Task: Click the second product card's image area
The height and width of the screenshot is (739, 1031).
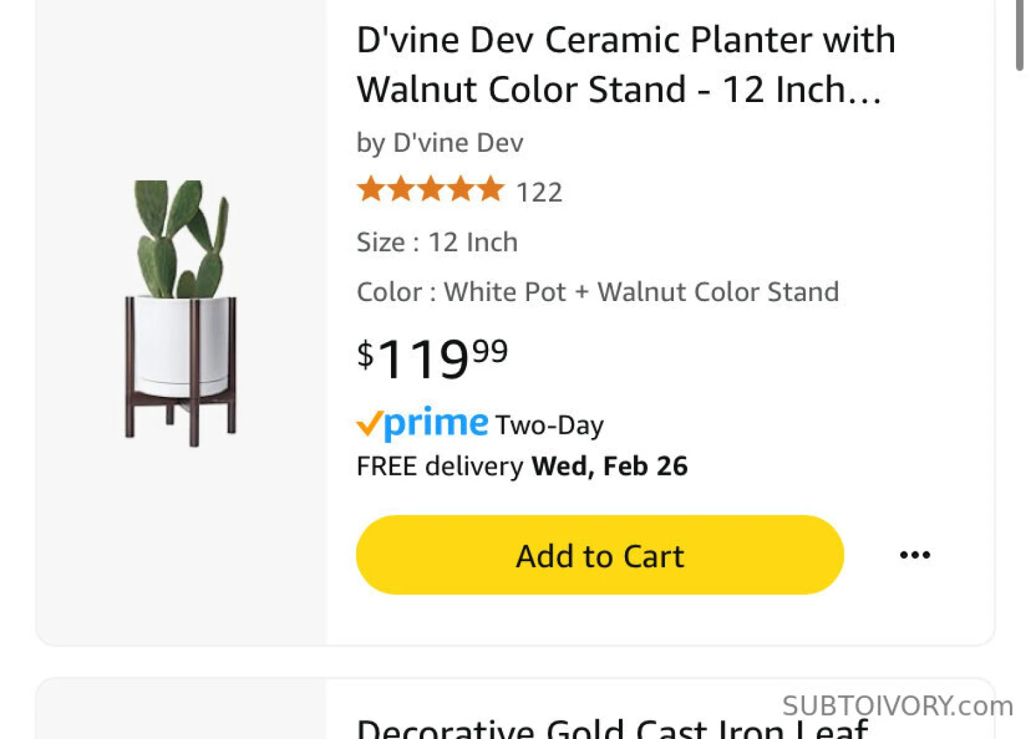Action: (181, 712)
